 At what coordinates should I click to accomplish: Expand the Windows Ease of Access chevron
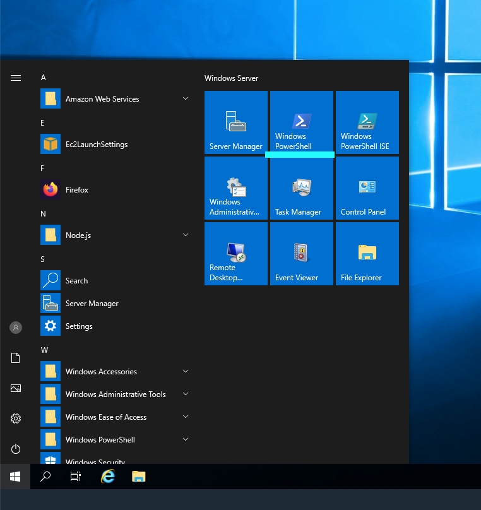click(x=186, y=417)
